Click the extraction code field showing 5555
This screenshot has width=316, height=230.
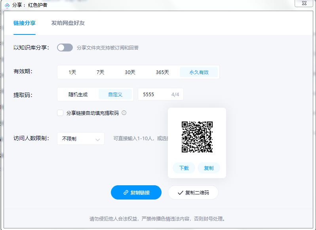tap(161, 94)
